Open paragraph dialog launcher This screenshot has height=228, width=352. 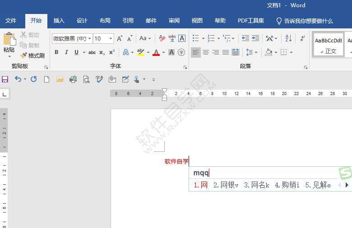pos(306,67)
